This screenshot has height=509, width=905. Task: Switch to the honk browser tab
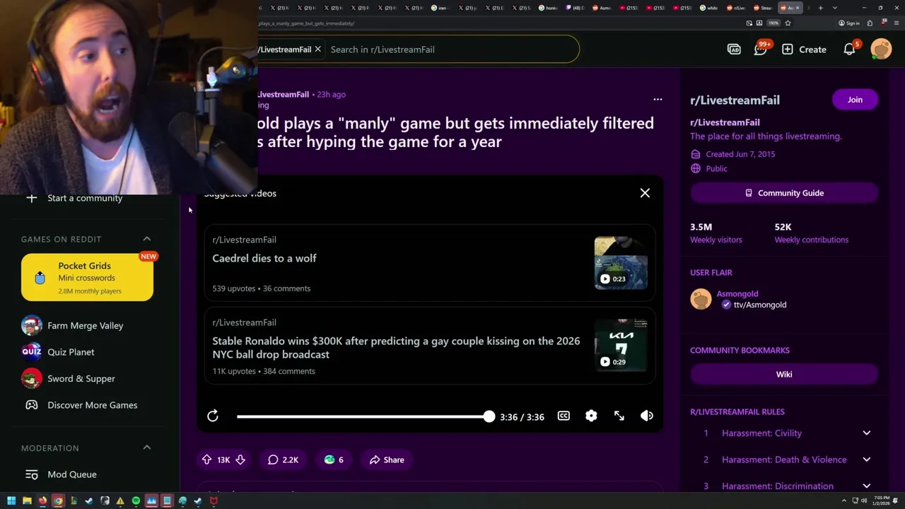549,8
